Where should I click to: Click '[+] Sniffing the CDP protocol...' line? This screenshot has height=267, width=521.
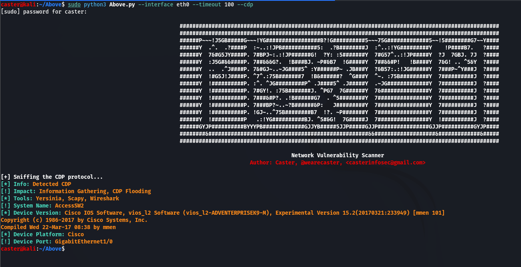pos(52,177)
